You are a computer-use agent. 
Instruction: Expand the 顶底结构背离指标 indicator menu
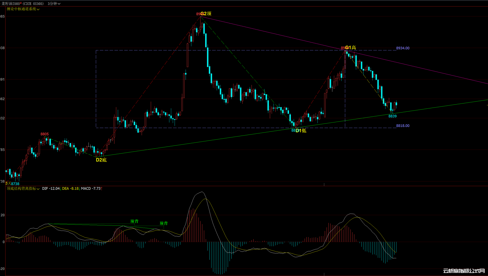(x=23, y=189)
